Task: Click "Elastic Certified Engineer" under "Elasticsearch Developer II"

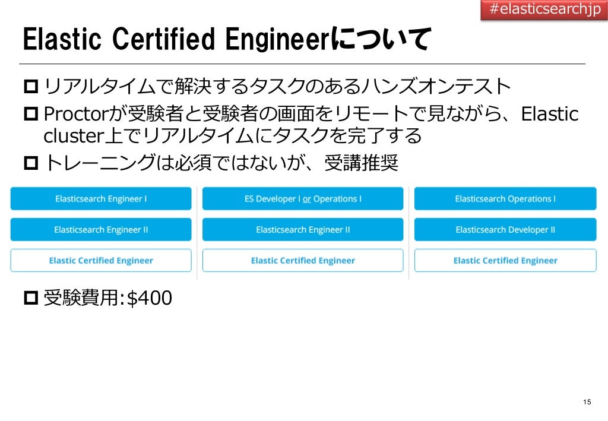Action: pyautogui.click(x=505, y=261)
